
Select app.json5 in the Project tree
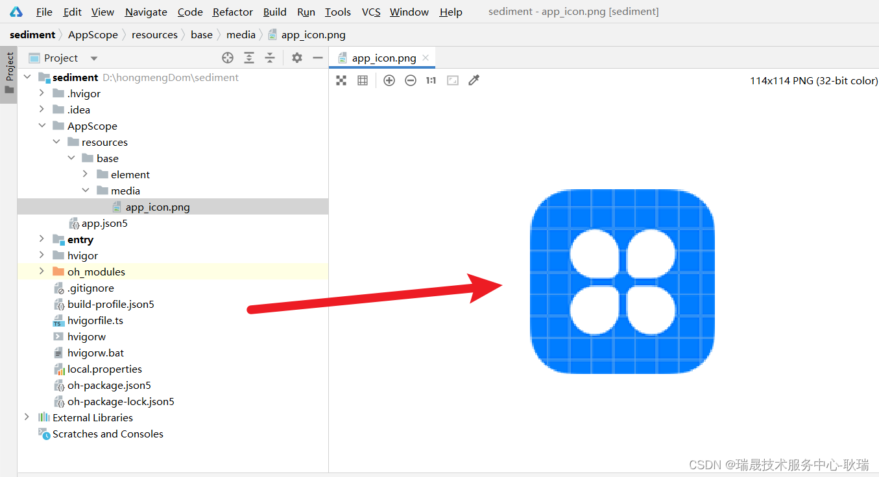pyautogui.click(x=104, y=224)
